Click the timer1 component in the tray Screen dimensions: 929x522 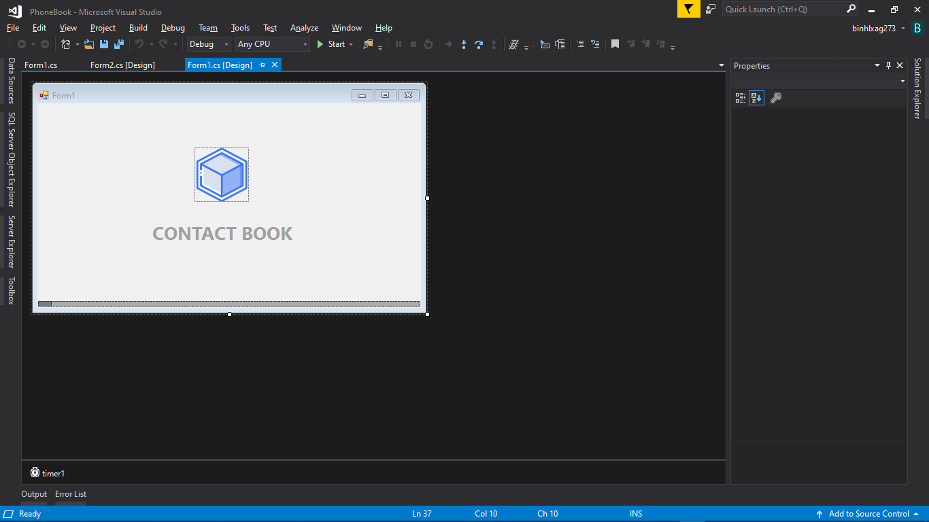point(48,473)
